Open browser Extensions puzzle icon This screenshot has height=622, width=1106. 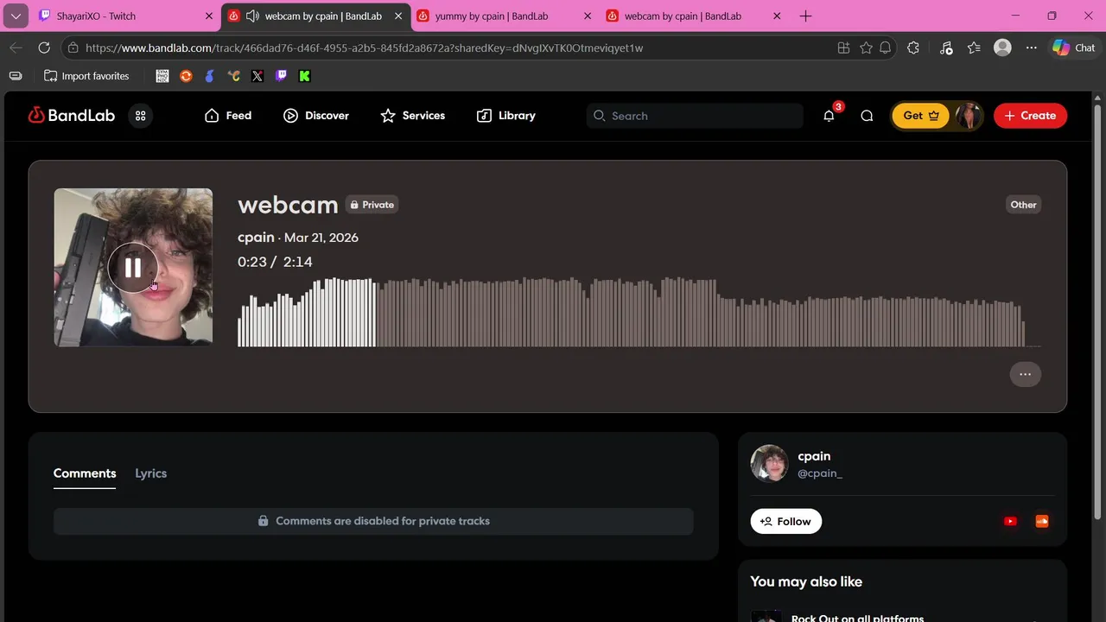[913, 48]
